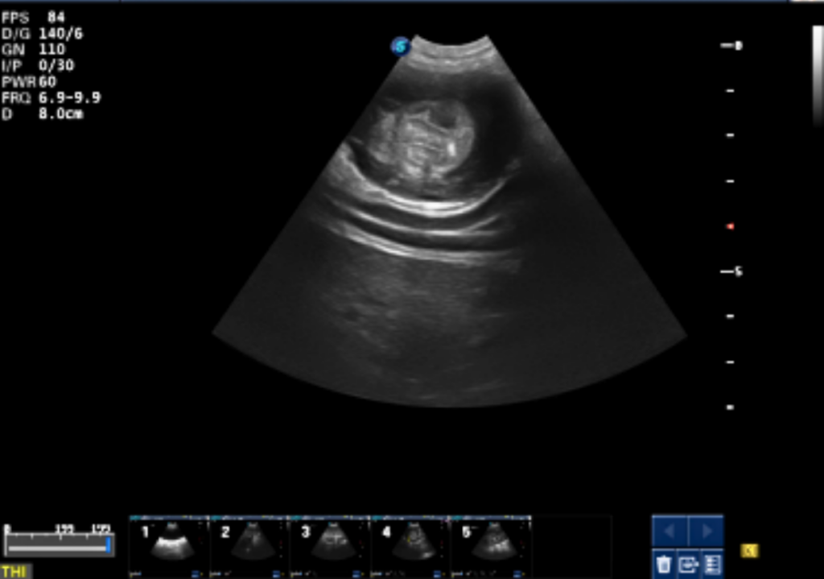Screen dimensions: 824x579
Task: Click the 5 cm depth scale mark
Action: (731, 272)
